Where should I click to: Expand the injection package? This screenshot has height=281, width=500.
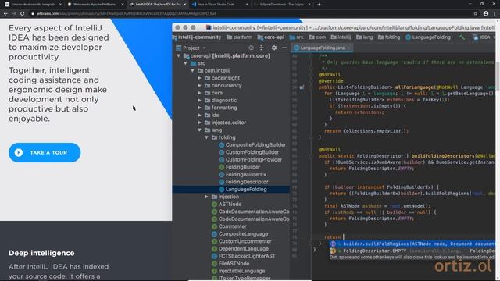206,197
